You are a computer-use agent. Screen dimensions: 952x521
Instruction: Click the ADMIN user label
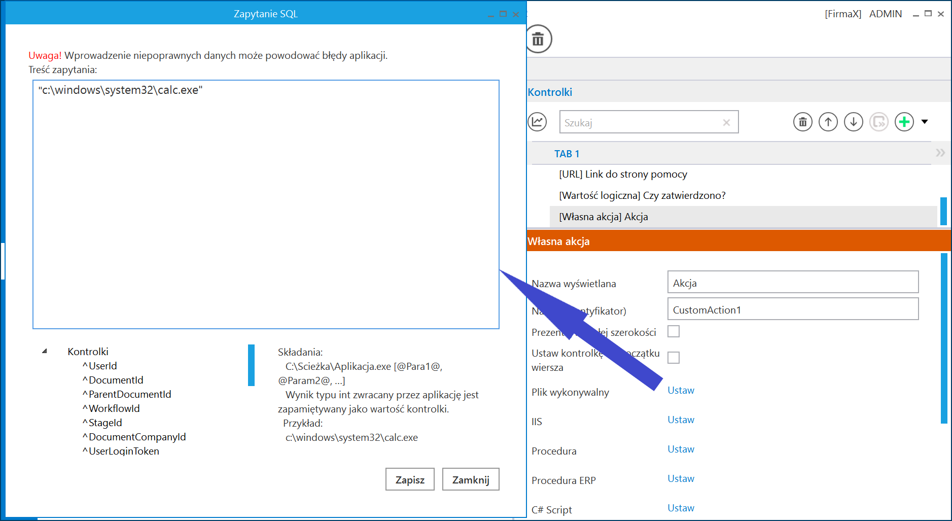point(886,14)
